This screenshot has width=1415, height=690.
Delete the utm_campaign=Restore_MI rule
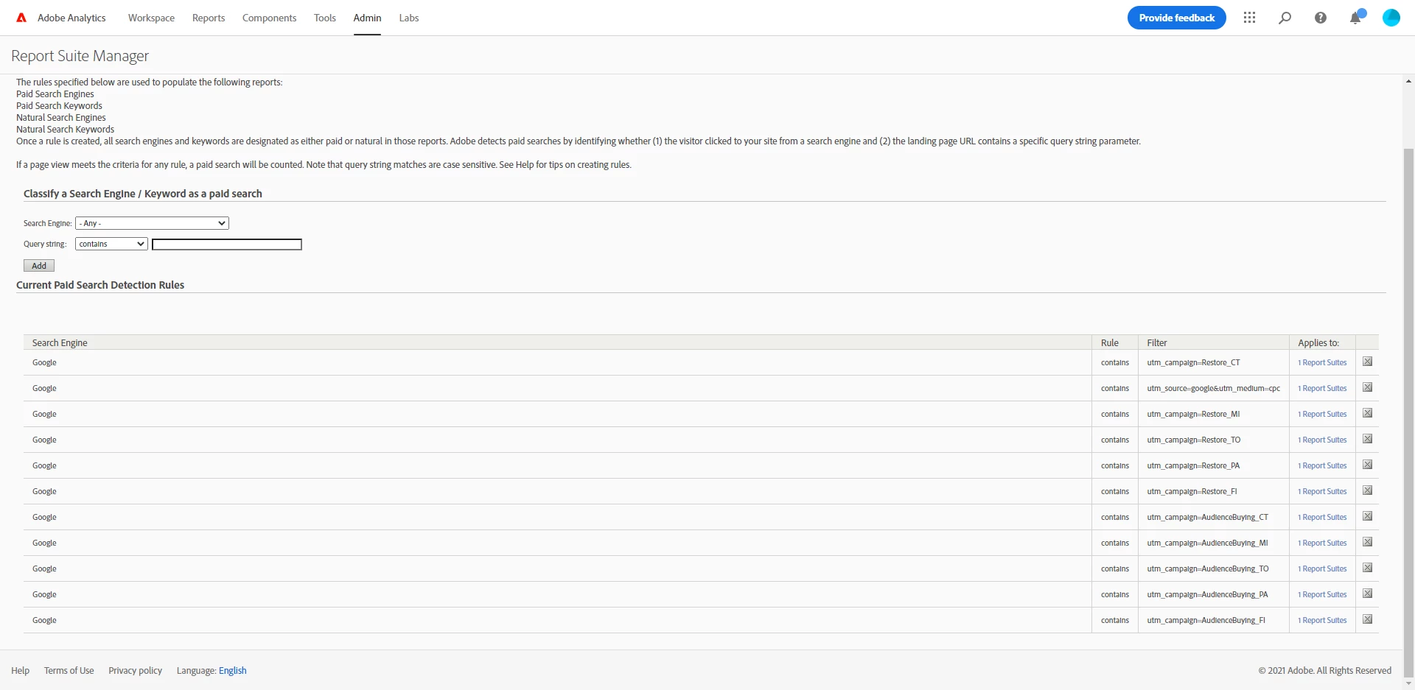click(1367, 413)
